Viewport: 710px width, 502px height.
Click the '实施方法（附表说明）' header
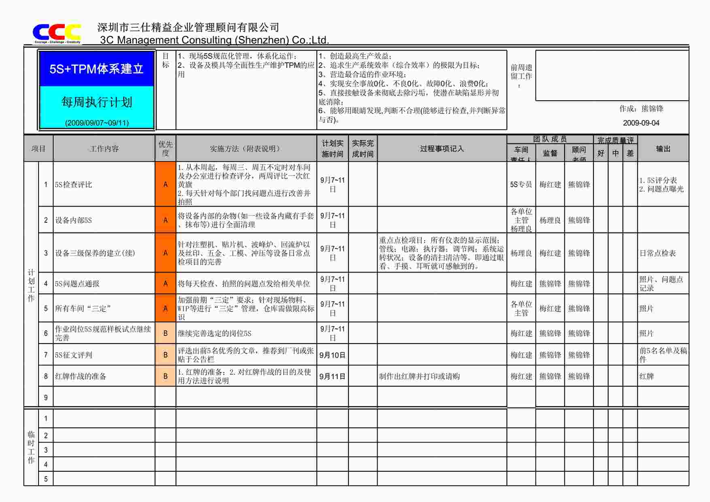(246, 149)
